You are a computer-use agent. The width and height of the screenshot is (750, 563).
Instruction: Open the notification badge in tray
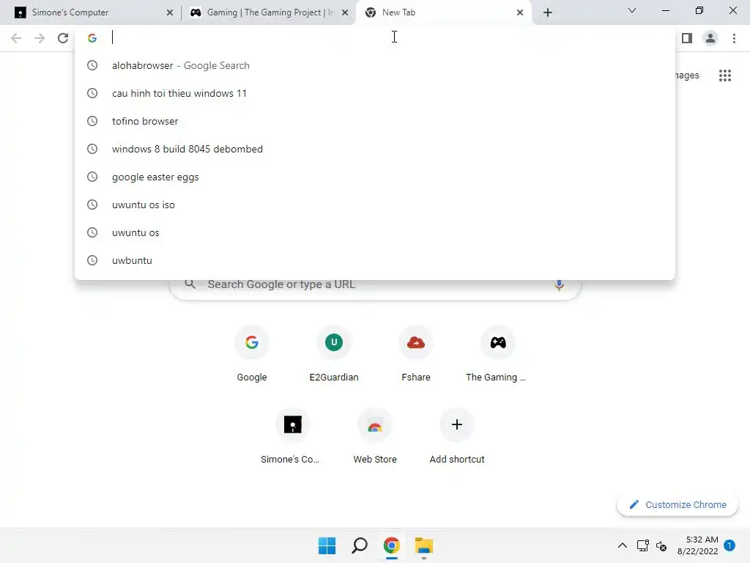(x=729, y=545)
